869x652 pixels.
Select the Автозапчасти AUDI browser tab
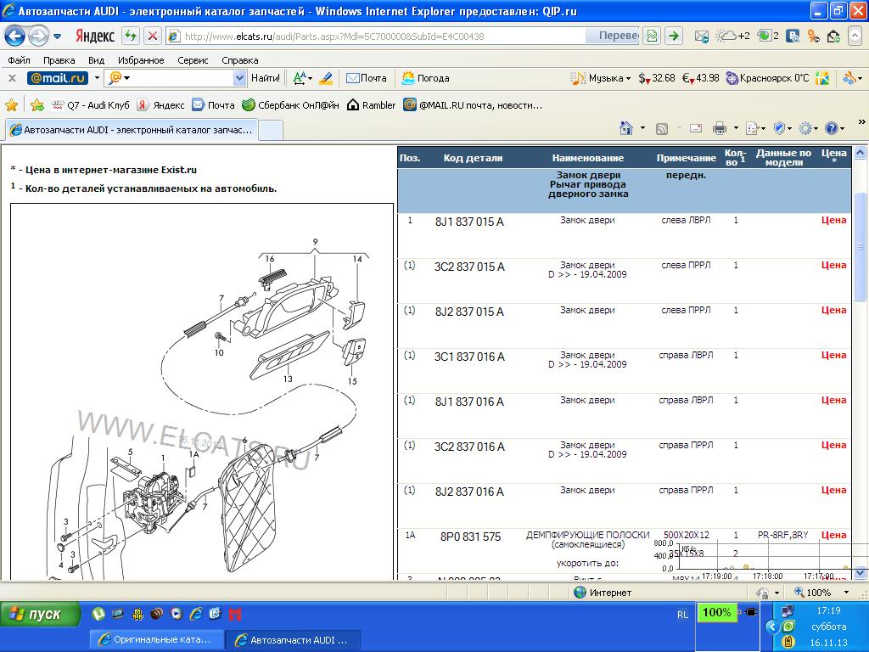[x=132, y=130]
